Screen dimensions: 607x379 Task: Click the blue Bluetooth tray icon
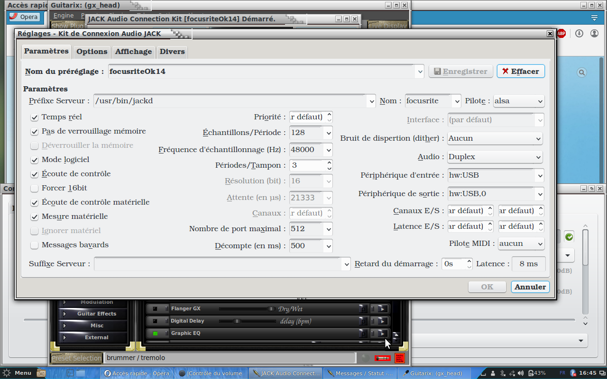pos(573,373)
